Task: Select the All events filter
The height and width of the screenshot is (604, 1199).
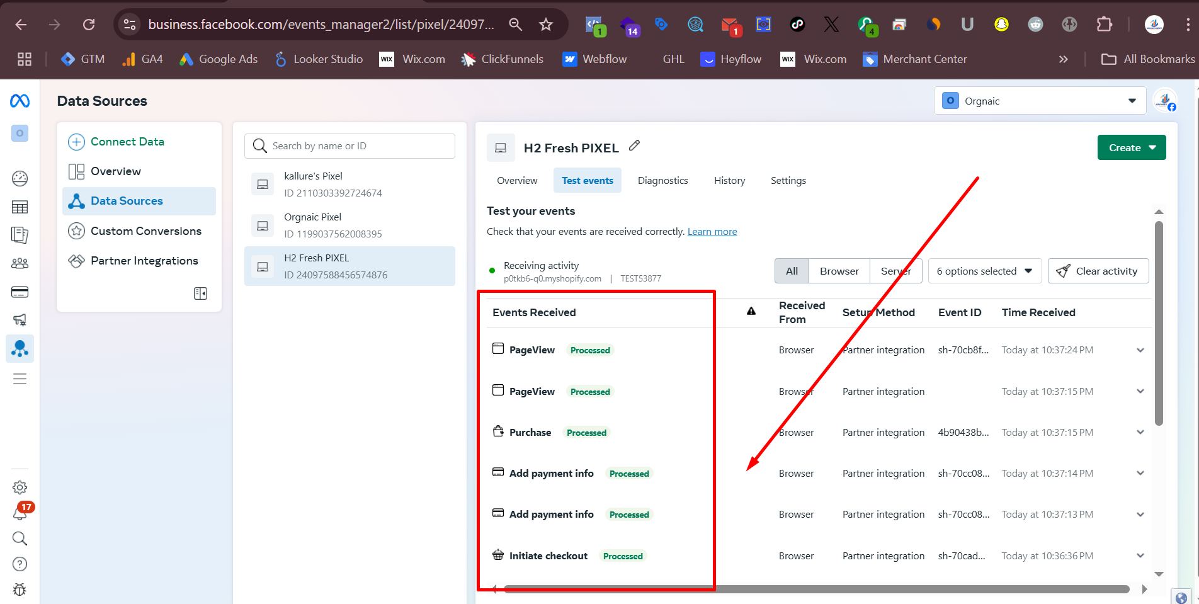Action: pos(792,271)
